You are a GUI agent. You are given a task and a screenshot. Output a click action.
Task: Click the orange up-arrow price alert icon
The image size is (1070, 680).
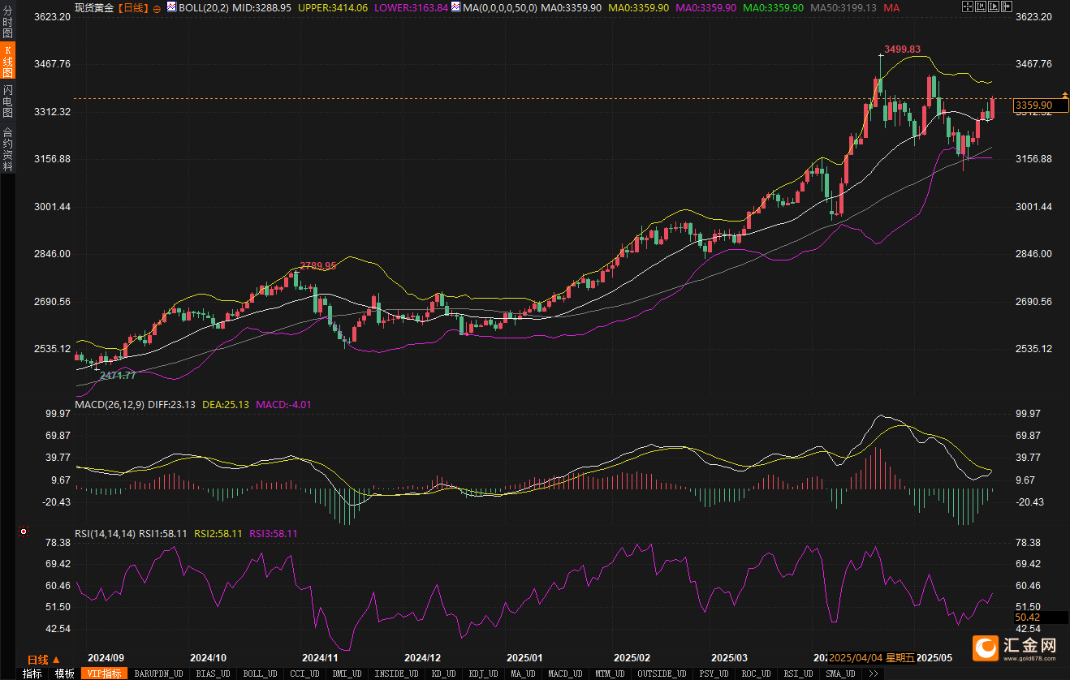coord(1064,95)
